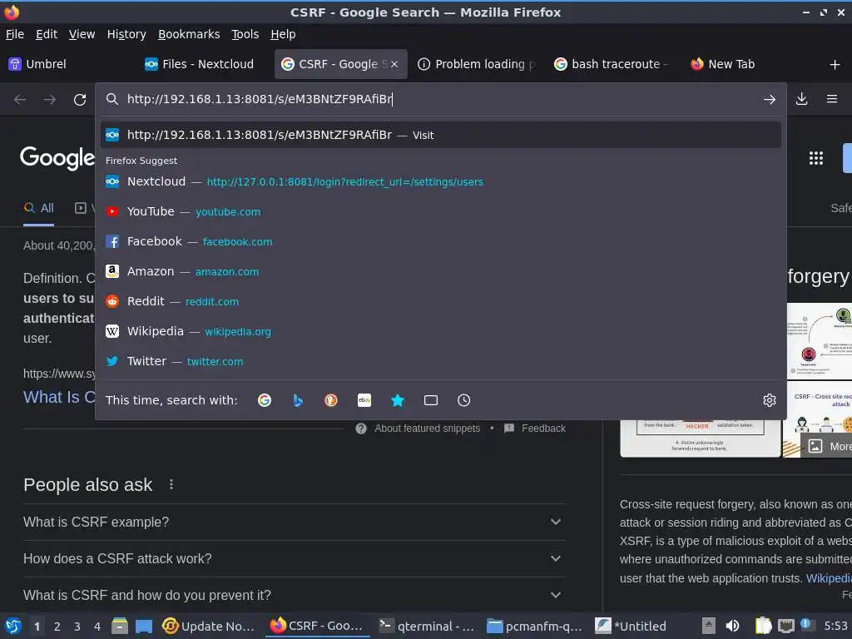Reload the page with the refresh icon

tap(80, 100)
